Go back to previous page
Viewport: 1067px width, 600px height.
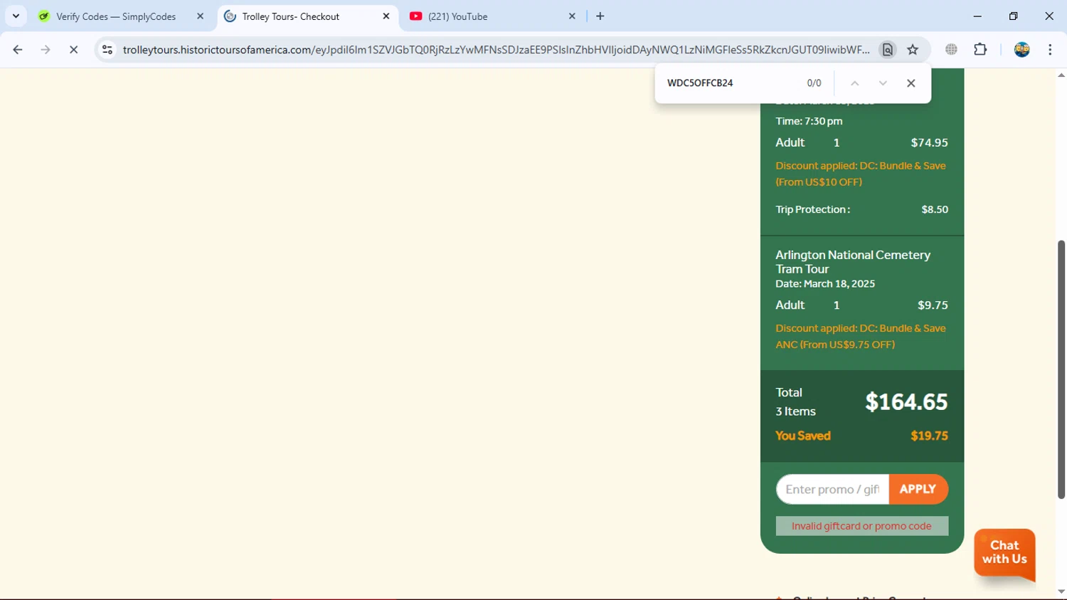click(x=18, y=50)
